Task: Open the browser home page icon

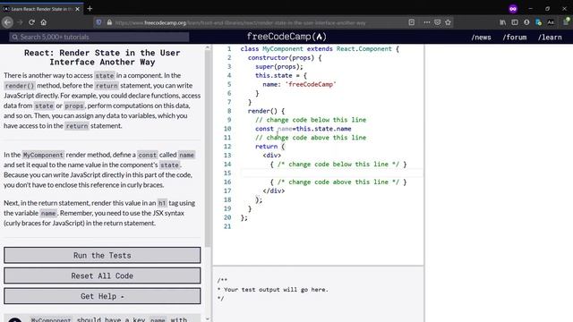Action: pyautogui.click(x=44, y=22)
